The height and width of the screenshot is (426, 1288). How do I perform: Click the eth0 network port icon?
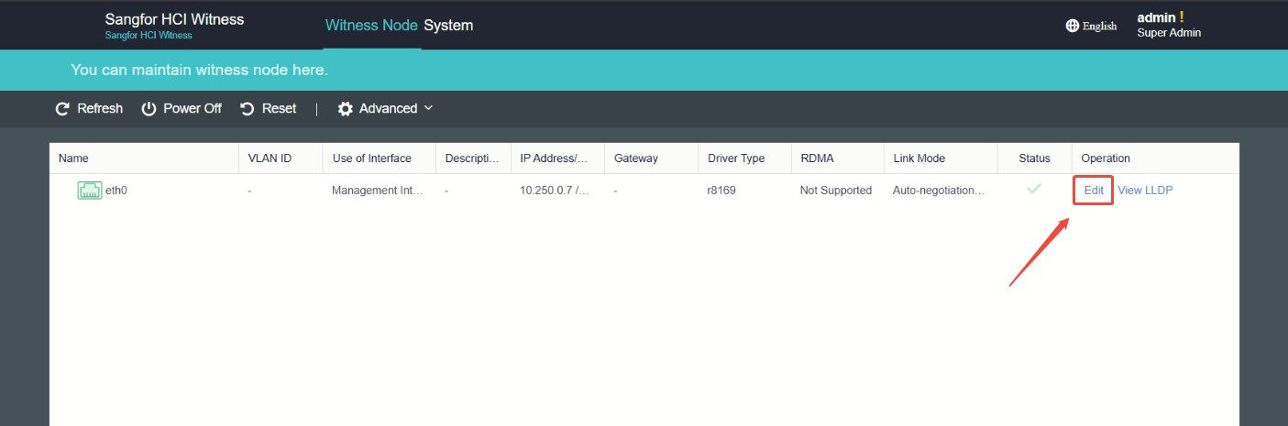90,191
